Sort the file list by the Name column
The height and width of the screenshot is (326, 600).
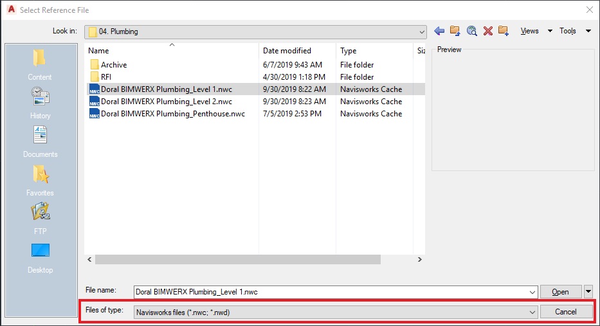pos(98,51)
